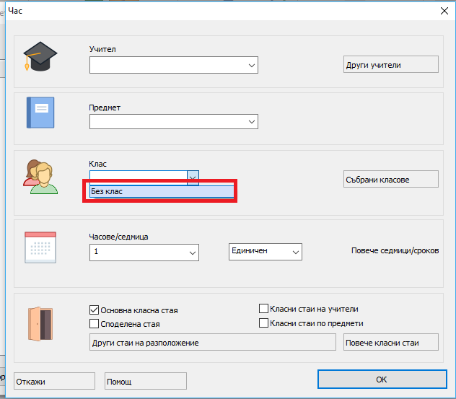Click the calendar lessons-per-week icon

(40, 249)
